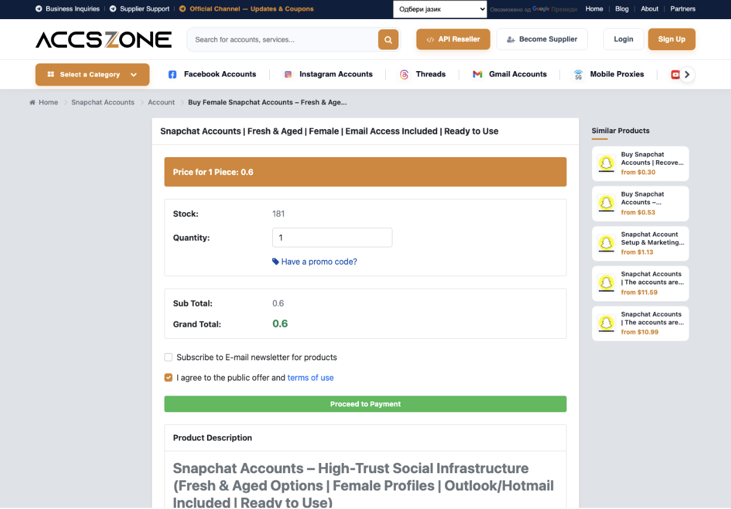
Task: Open Snapchat thumbnail for 'from $1.13' product
Action: coord(607,243)
